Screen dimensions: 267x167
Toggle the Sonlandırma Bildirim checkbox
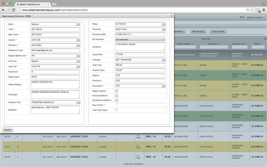click(116, 100)
